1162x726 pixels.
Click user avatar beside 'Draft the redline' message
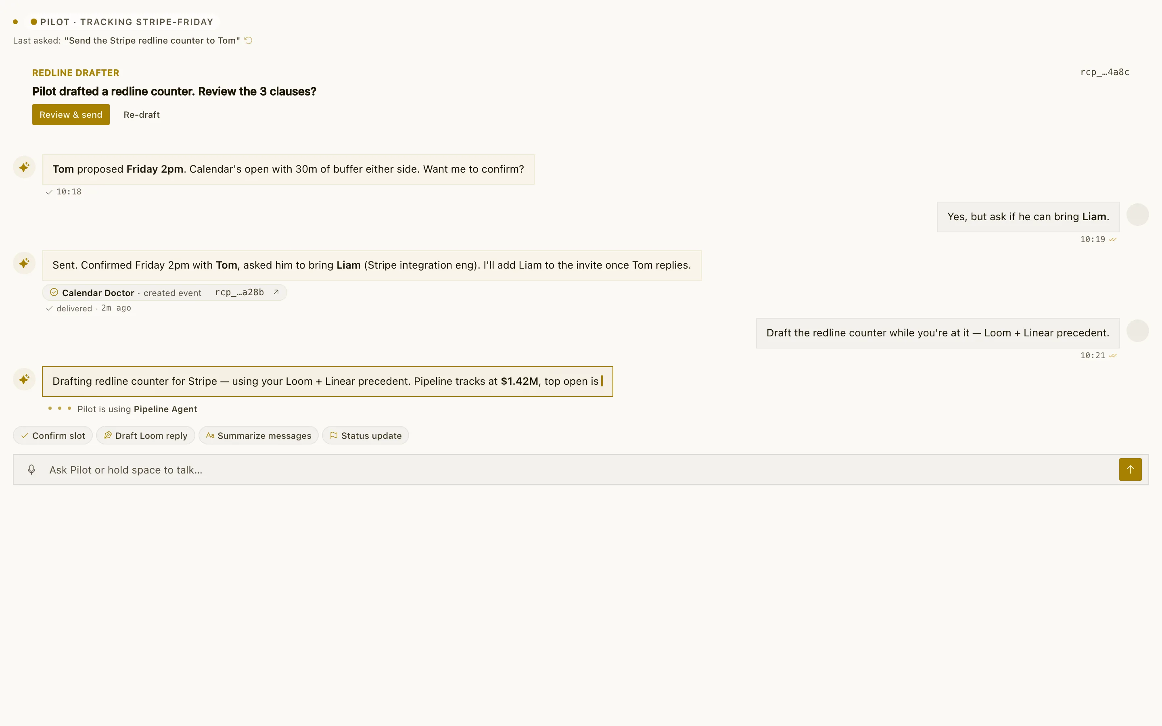1137,331
